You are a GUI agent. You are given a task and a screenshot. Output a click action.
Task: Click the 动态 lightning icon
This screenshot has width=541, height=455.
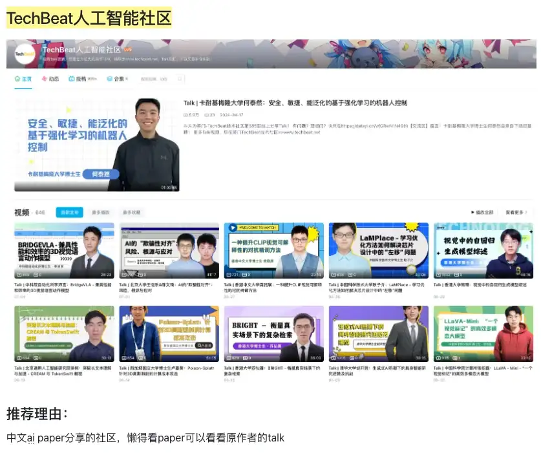45,78
